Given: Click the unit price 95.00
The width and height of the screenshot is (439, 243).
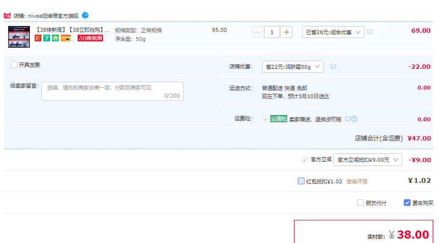Looking at the screenshot, I should pos(219,30).
